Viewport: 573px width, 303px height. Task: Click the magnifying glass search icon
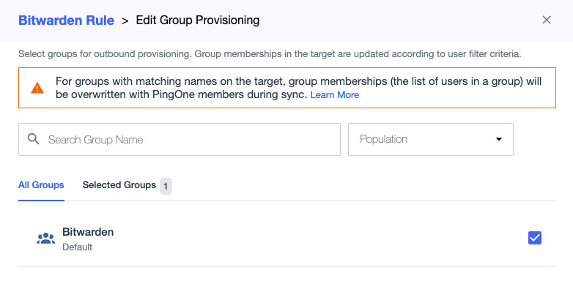click(x=33, y=139)
